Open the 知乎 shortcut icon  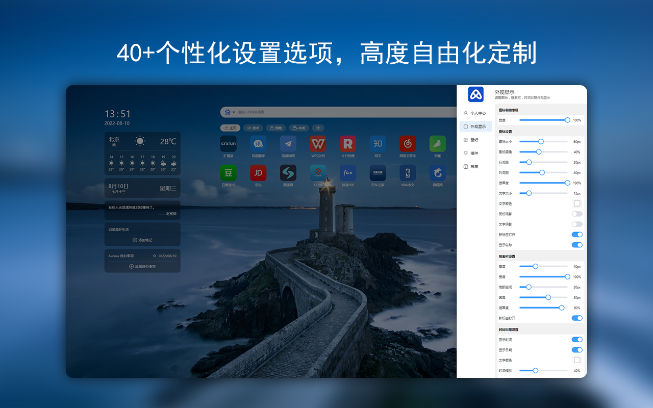378,144
